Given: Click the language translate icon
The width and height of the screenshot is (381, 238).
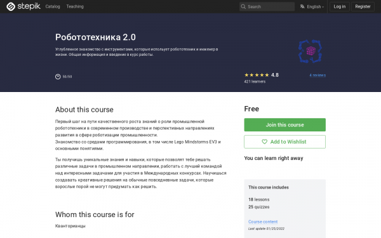Looking at the screenshot, I should click(x=302, y=6).
